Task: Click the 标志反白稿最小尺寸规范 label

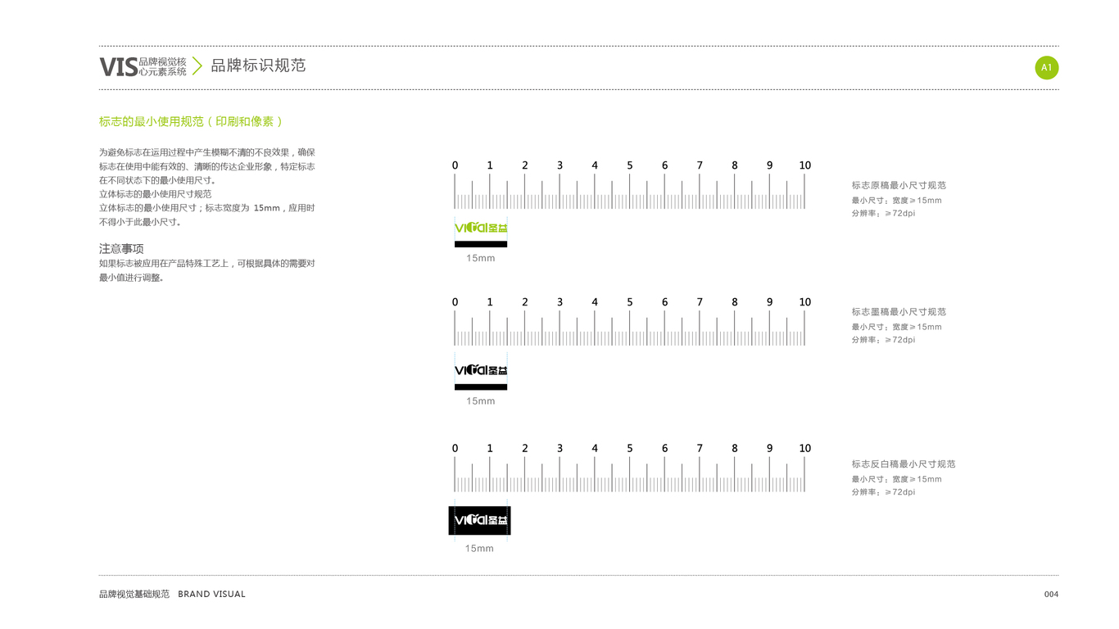Action: point(904,464)
